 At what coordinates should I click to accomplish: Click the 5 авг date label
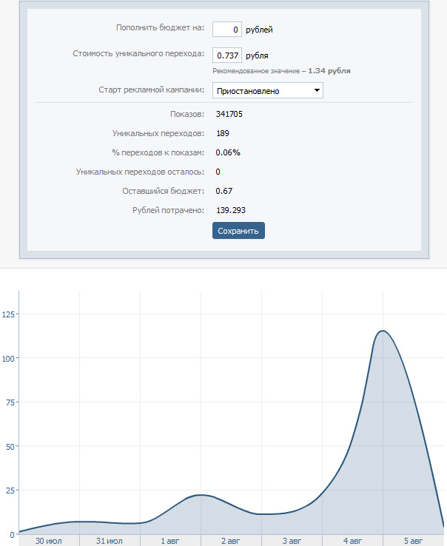click(413, 541)
